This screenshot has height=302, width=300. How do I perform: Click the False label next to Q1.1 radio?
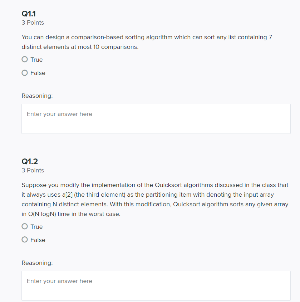[x=38, y=72]
